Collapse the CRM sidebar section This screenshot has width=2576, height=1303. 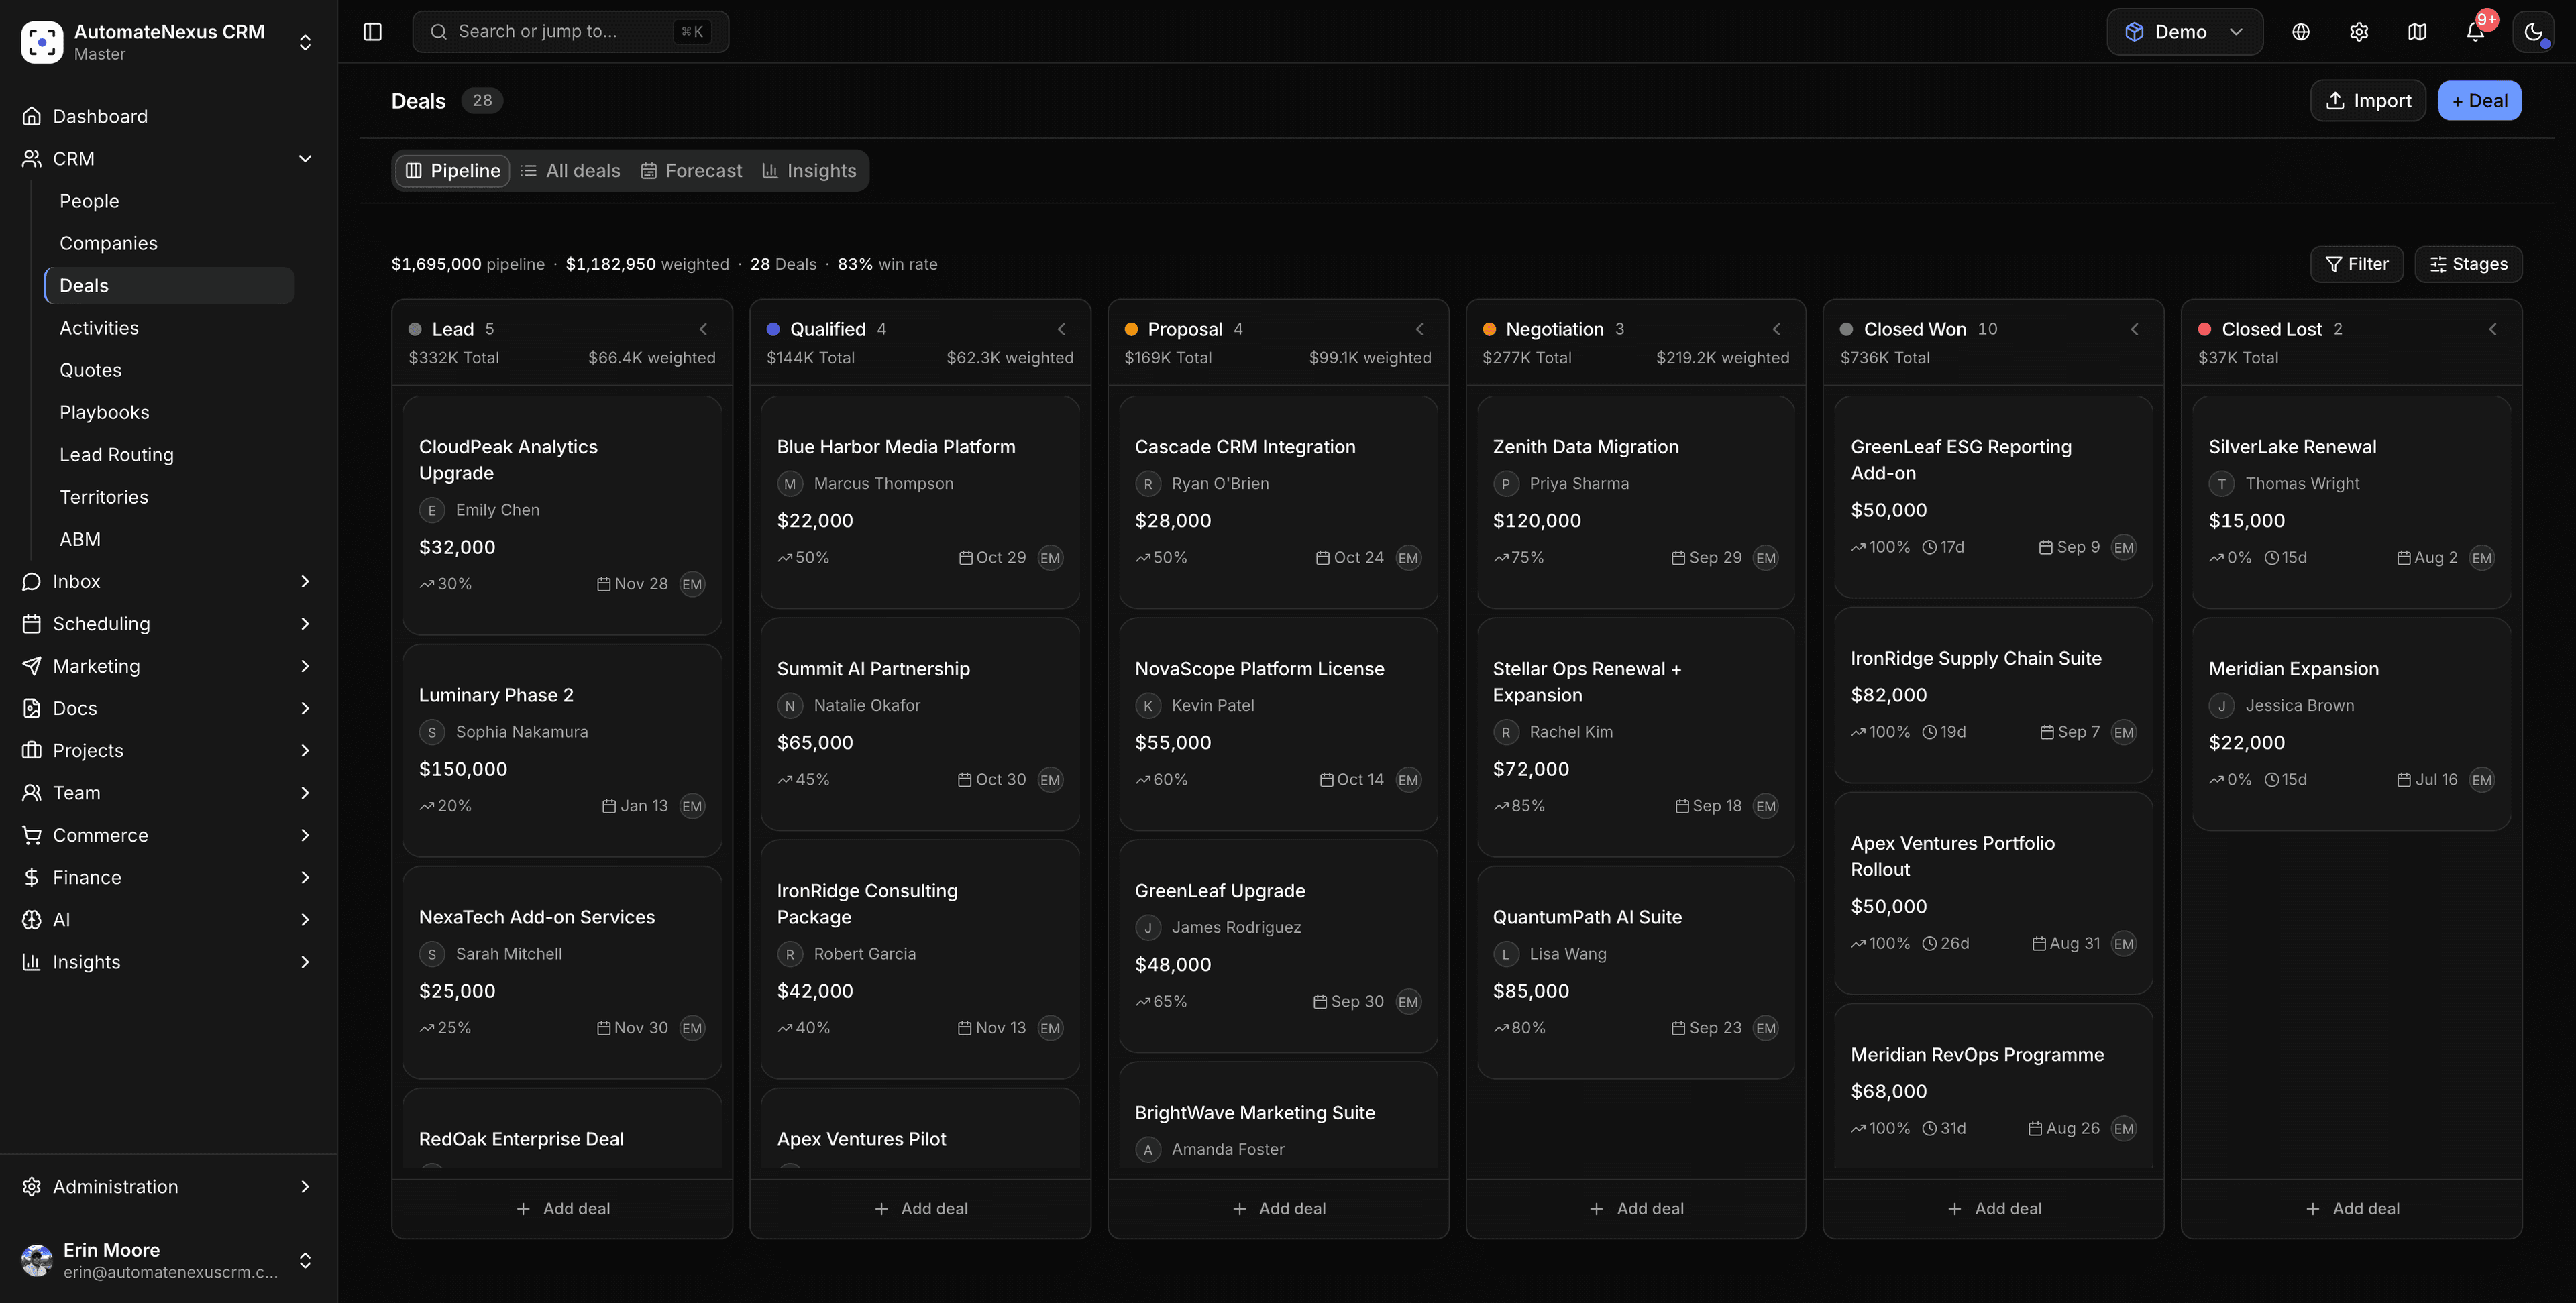(305, 158)
